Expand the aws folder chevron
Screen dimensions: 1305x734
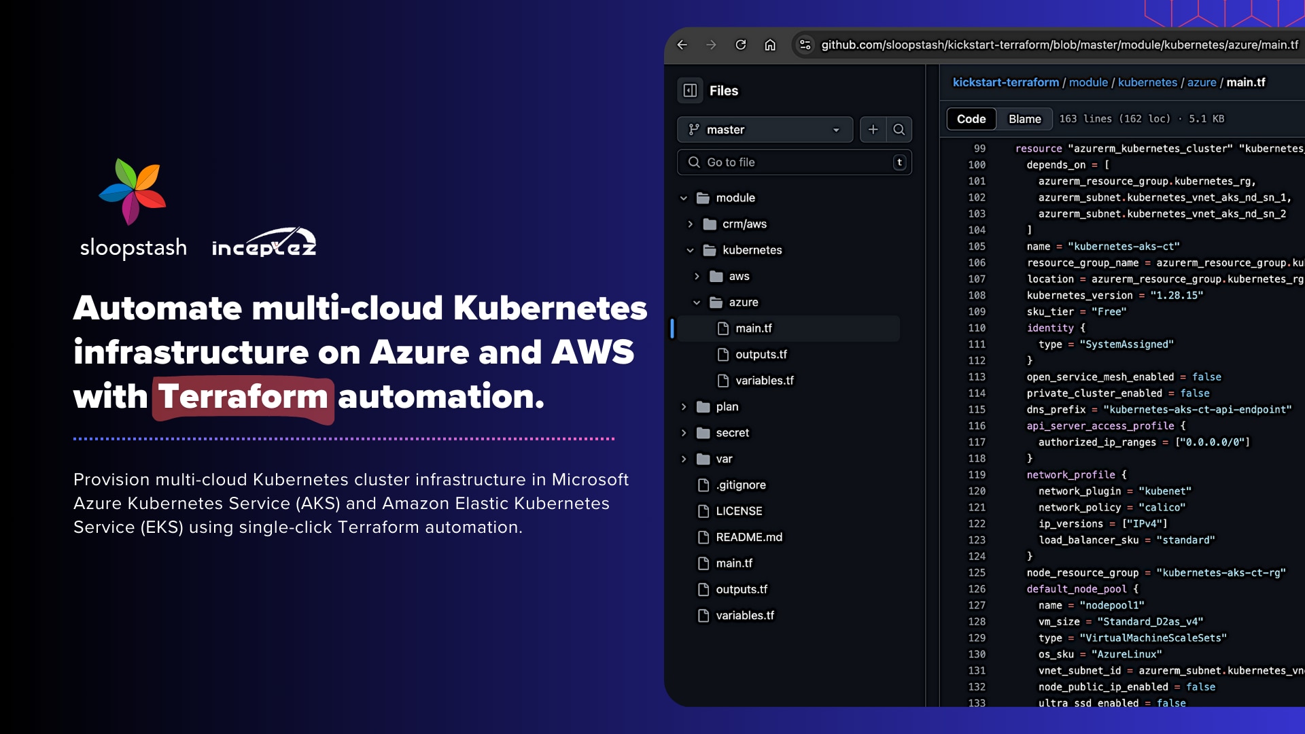pyautogui.click(x=697, y=277)
